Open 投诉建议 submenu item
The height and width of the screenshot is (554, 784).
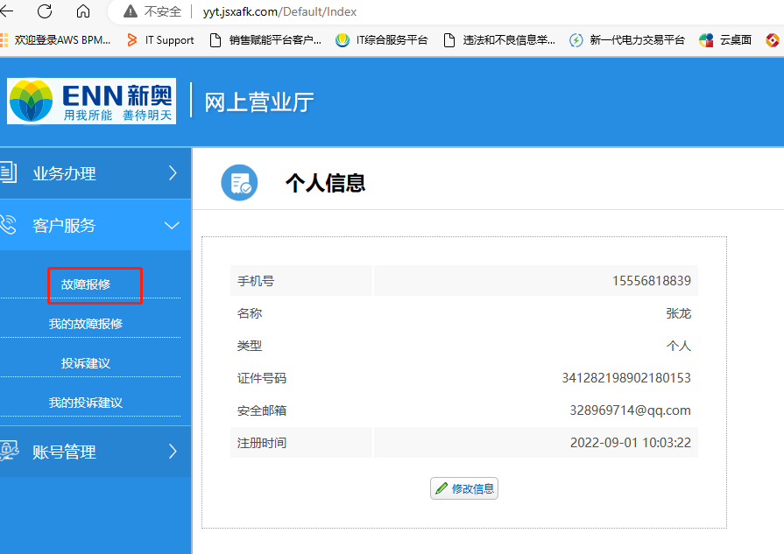[86, 364]
